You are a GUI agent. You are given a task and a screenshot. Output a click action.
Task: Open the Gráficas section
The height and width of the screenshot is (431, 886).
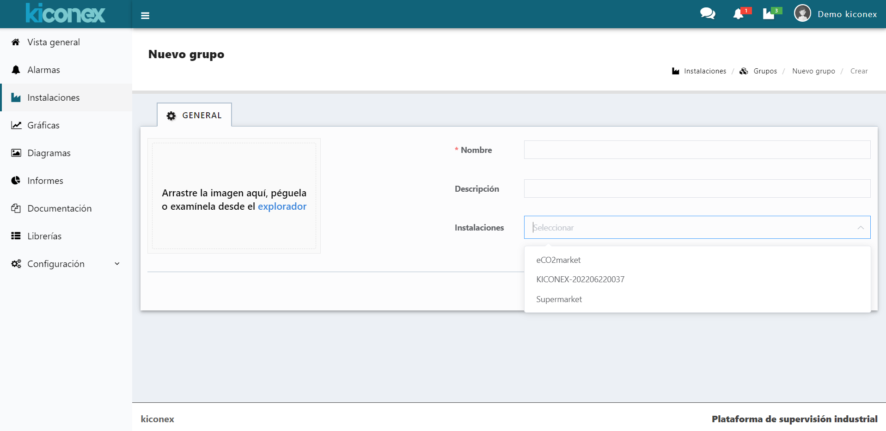coord(43,125)
